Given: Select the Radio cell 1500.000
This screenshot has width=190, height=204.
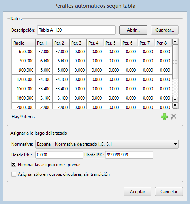Looking at the screenshot, I should (x=24, y=88).
